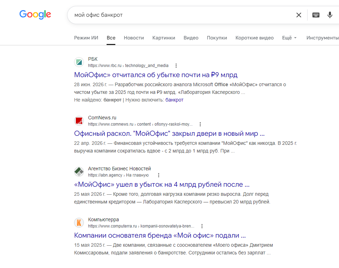Click the ComNews.ru source name
This screenshot has width=339, height=268.
(102, 118)
